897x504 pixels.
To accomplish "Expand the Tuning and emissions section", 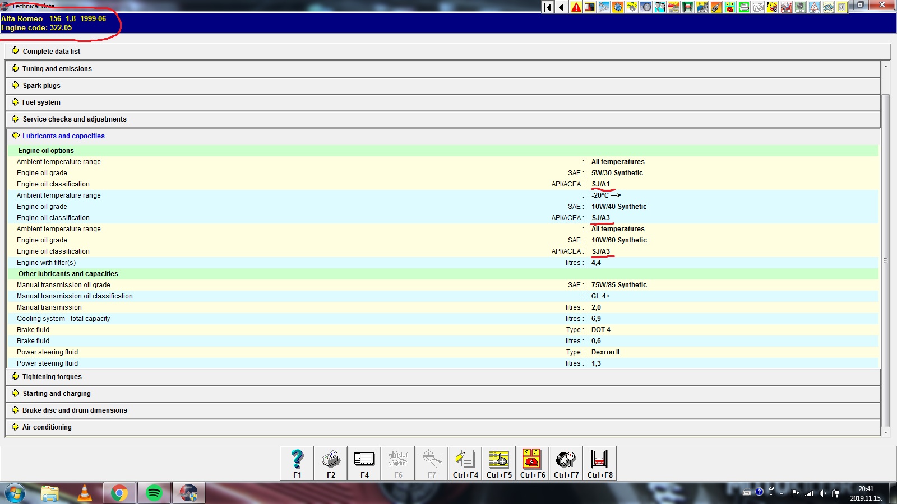I will click(443, 68).
